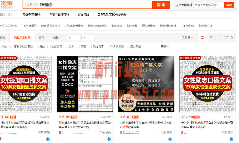Screen dimensions: 239x143
Task: Open the 家居饰品 category link
Action: [83, 14]
